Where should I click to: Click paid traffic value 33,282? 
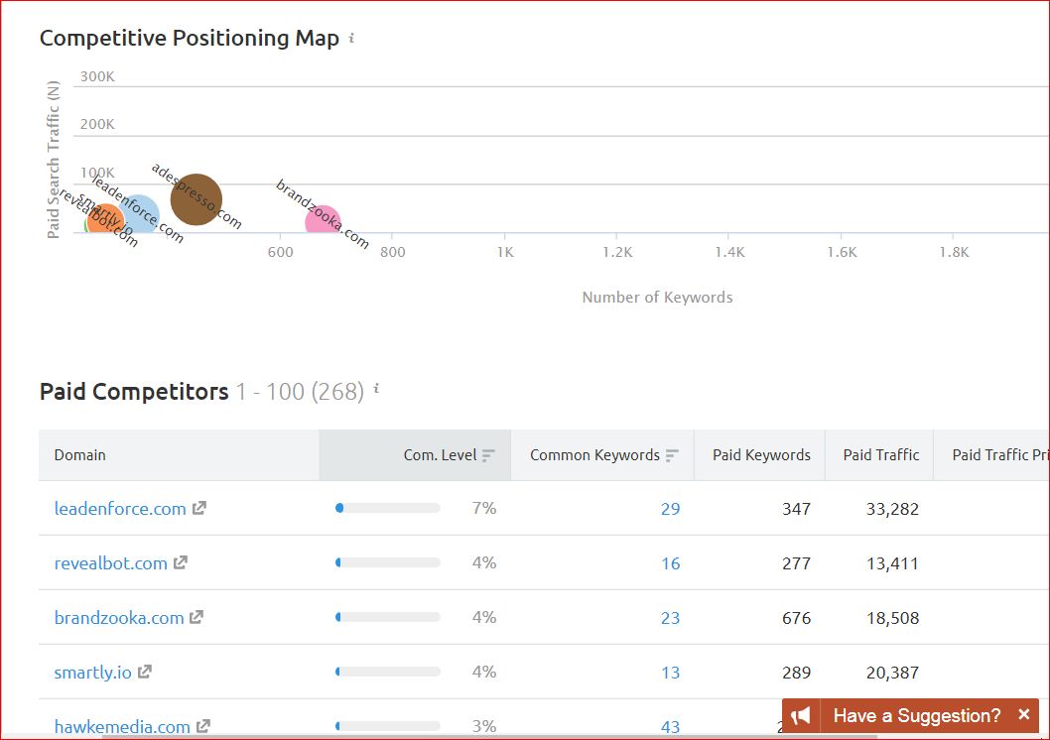click(x=892, y=509)
